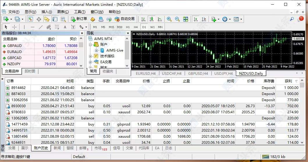The image size is (308, 162).
Task: Open the Profiles toolbar icon
Action: pos(17,19)
